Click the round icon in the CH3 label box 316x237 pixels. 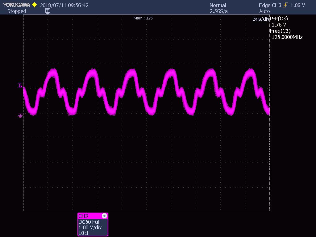click(104, 216)
